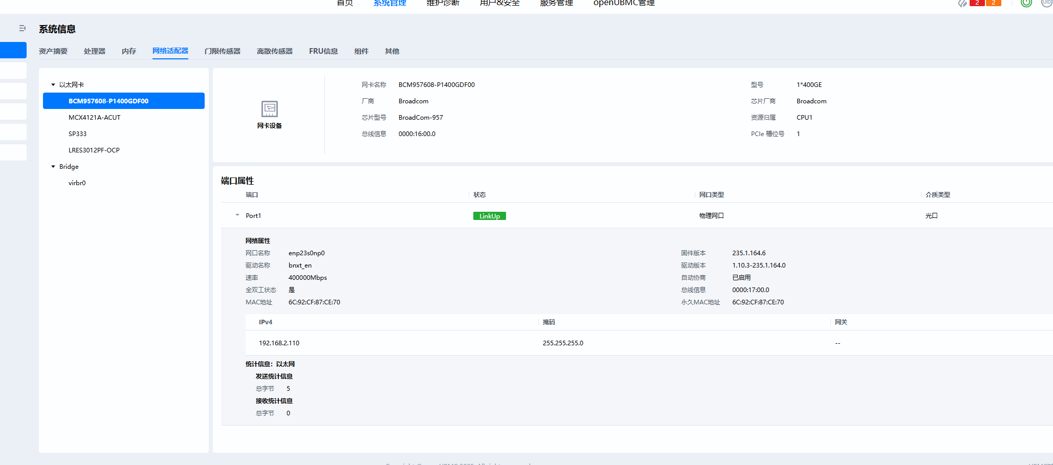The width and height of the screenshot is (1053, 465).
Task: Switch to the 内存 tab
Action: [129, 51]
